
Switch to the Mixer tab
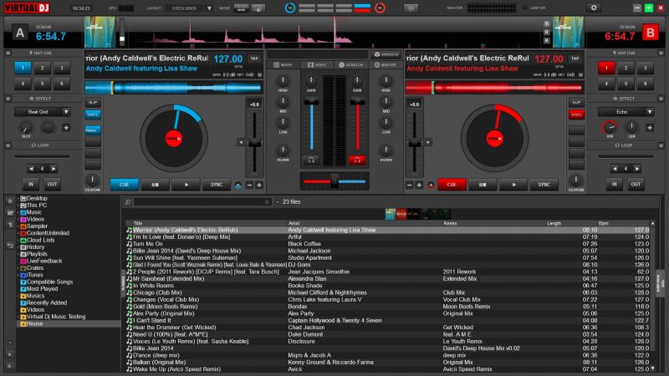(x=283, y=65)
